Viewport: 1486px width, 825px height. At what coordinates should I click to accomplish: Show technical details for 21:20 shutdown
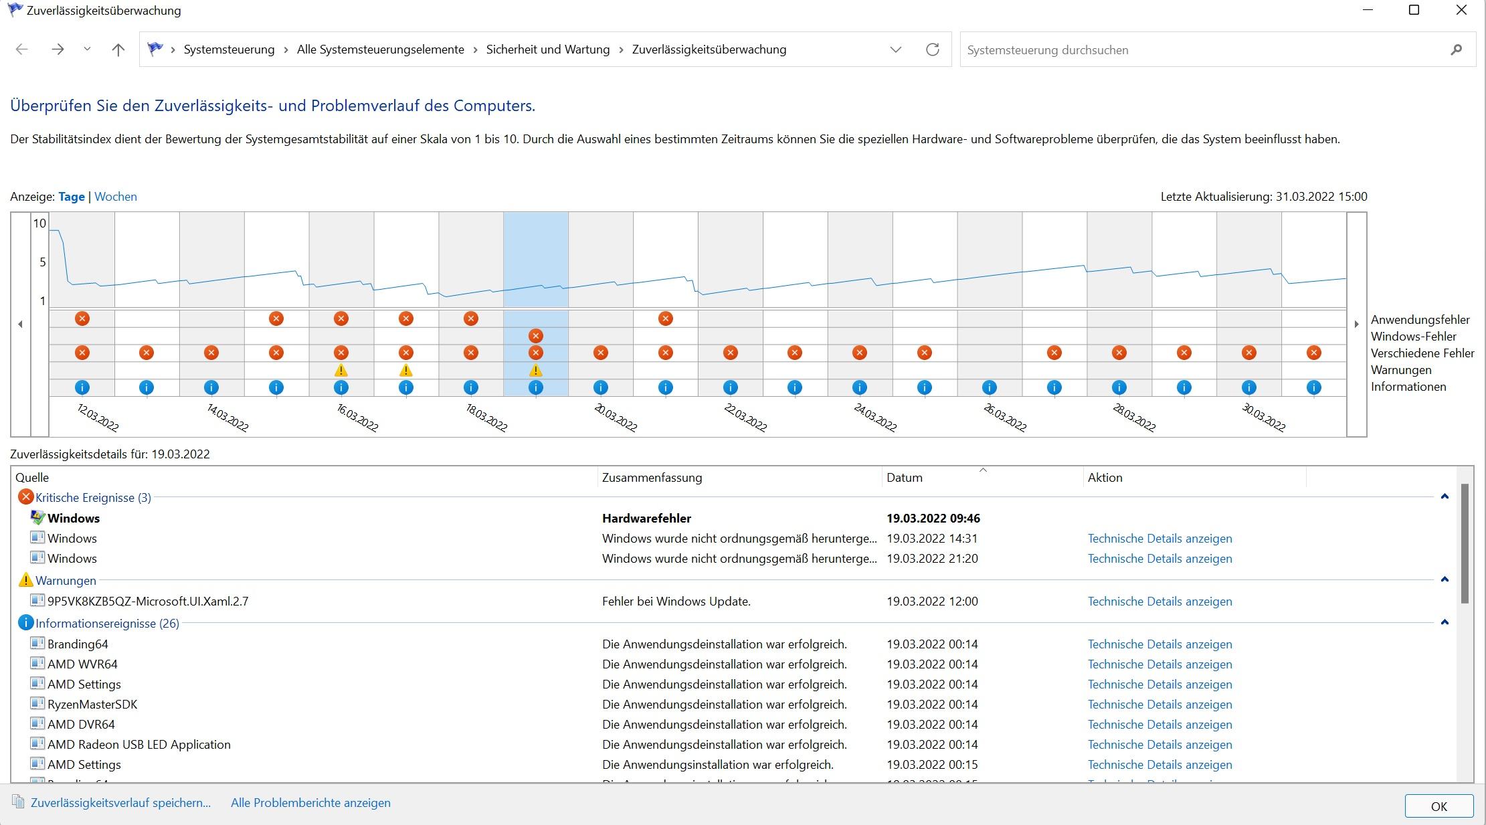click(1159, 559)
